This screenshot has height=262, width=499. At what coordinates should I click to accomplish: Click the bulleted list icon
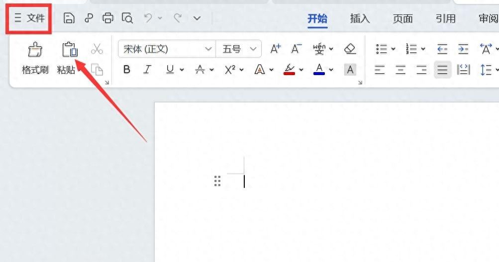[x=381, y=49]
